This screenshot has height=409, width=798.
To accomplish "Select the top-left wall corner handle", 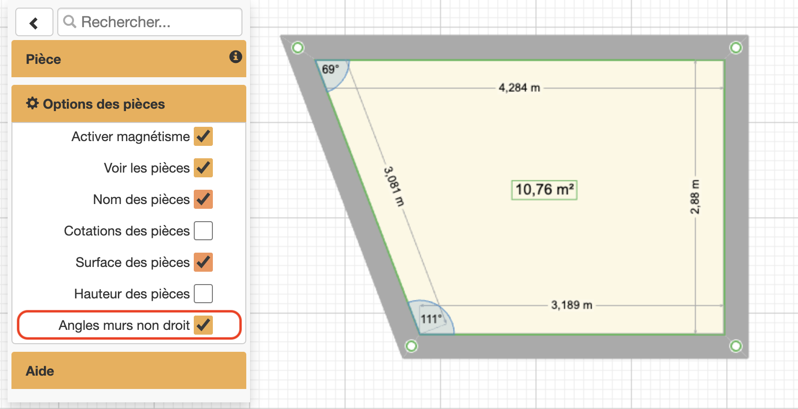I will 298,48.
